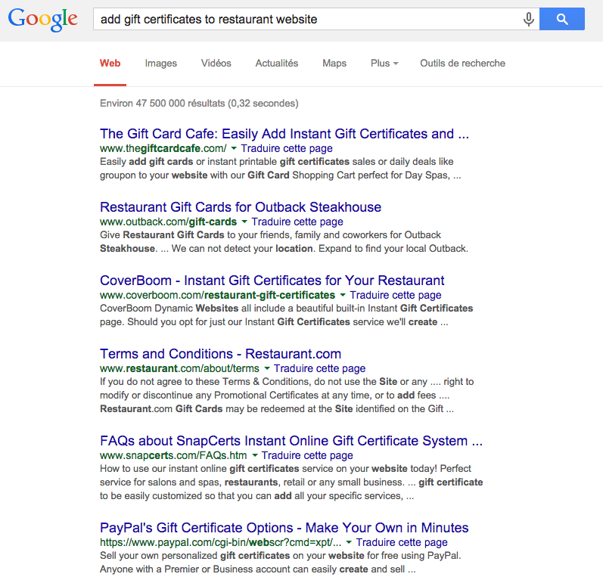Select the Web tab
This screenshot has height=577, width=603.
tap(110, 63)
